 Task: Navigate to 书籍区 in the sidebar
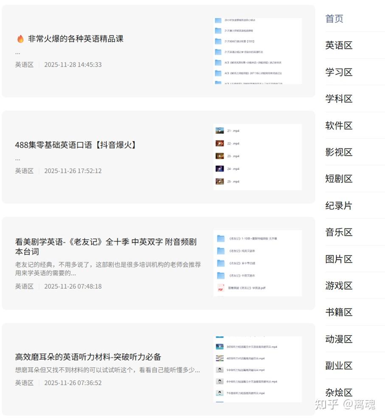pos(339,312)
